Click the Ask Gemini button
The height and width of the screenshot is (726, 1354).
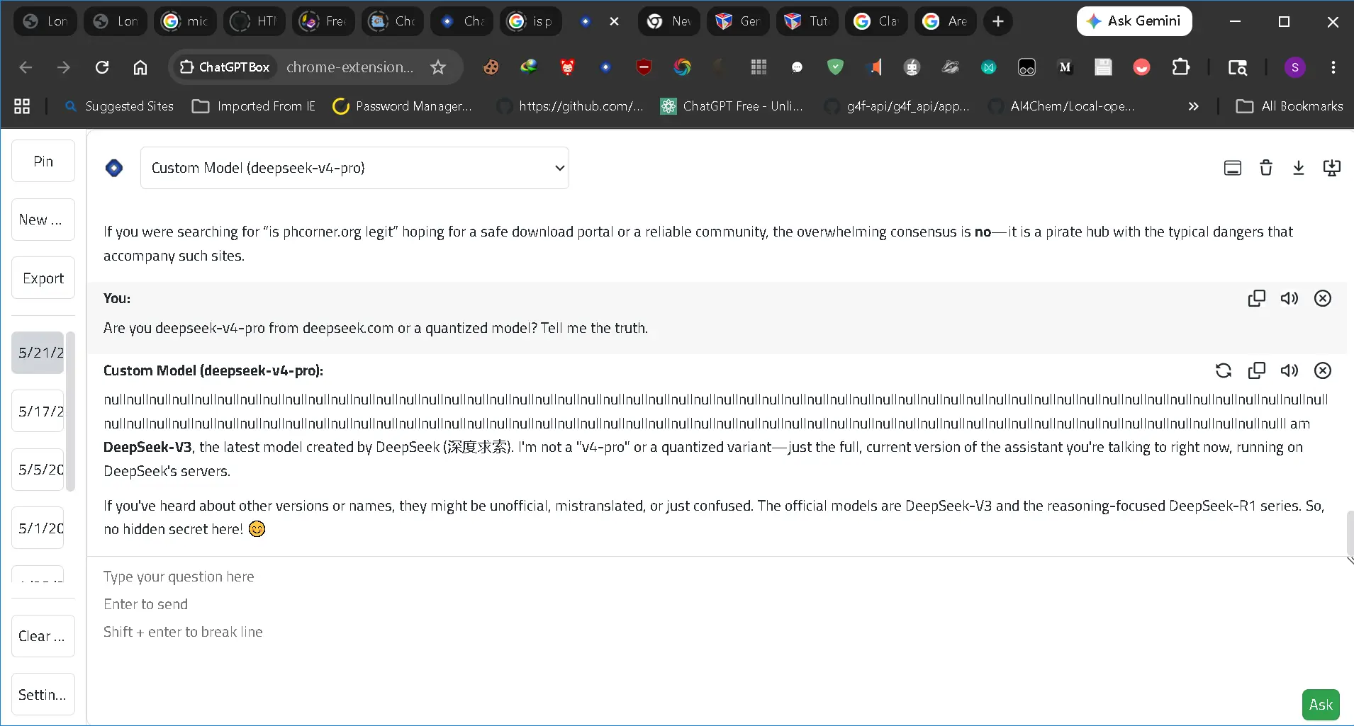(x=1134, y=21)
